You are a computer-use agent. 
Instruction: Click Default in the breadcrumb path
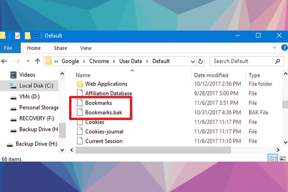click(161, 61)
